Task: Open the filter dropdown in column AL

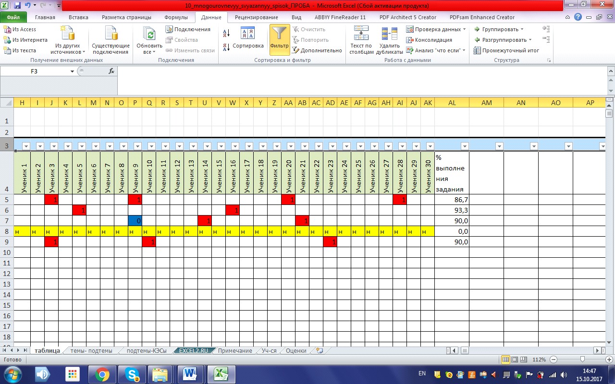Action: click(464, 146)
